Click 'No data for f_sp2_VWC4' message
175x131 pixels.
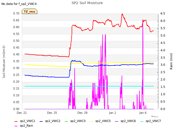tap(19, 4)
